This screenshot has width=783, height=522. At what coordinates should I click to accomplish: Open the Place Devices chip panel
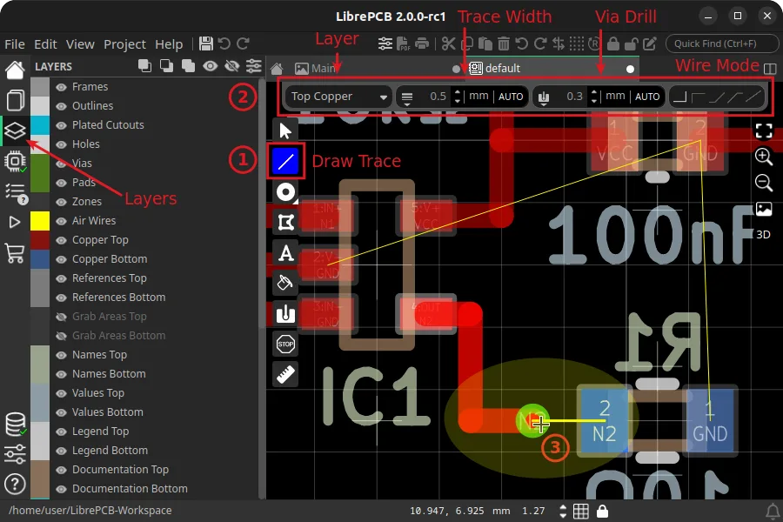click(15, 161)
